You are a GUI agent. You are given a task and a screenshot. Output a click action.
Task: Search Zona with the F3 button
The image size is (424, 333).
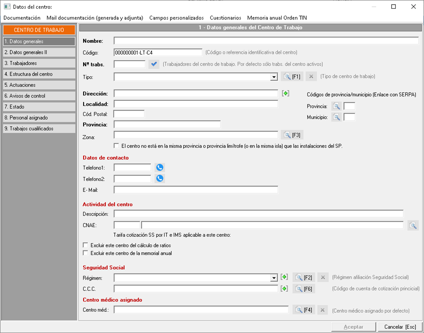[x=292, y=135]
